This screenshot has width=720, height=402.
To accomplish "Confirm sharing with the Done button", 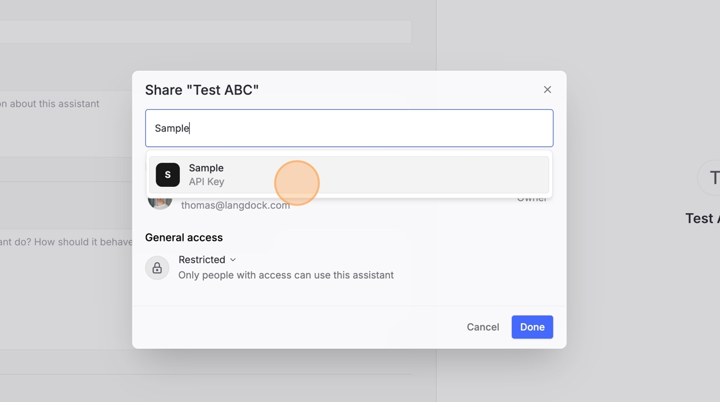I will point(532,327).
